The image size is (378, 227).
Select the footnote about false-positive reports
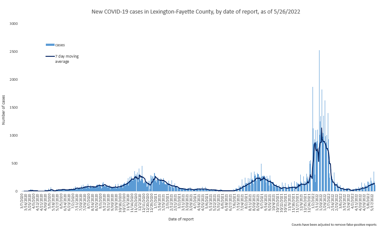click(x=334, y=224)
